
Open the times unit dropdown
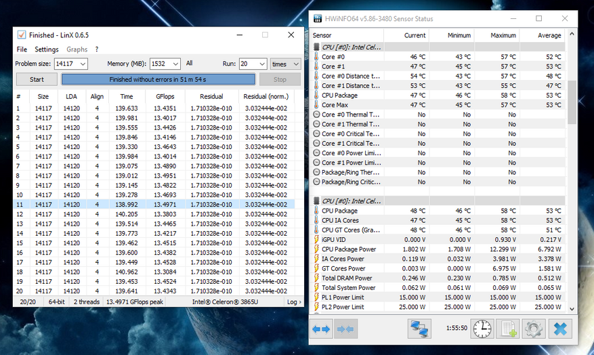click(295, 64)
